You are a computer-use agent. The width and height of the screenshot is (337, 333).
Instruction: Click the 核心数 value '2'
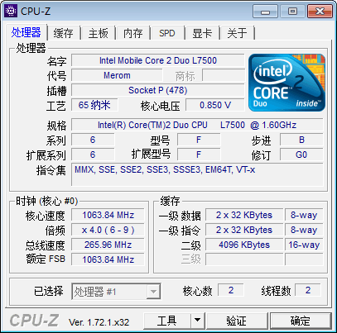(231, 290)
